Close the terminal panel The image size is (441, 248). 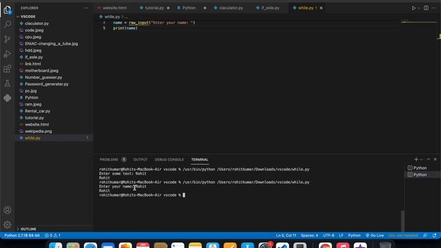(x=435, y=159)
